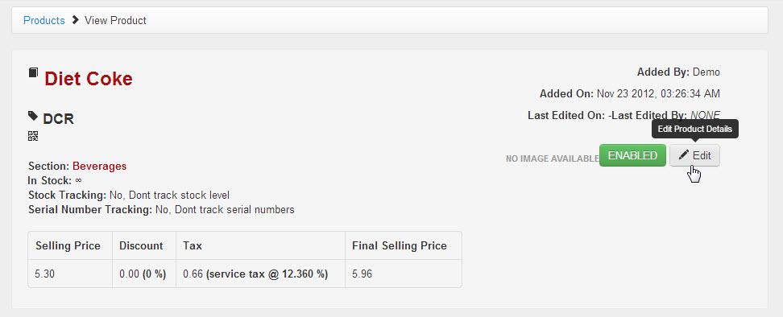
Task: Select the service tax 12.360 % cell
Action: pos(261,274)
